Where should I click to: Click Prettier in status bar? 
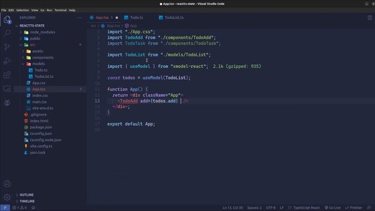[x=354, y=207]
